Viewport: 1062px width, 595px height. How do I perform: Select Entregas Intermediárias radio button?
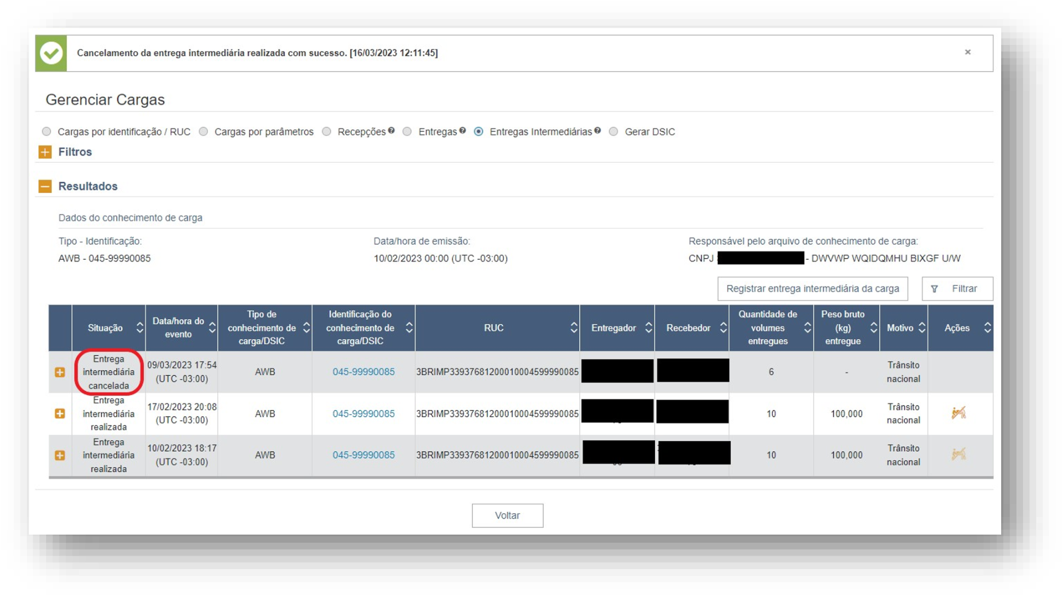click(478, 131)
